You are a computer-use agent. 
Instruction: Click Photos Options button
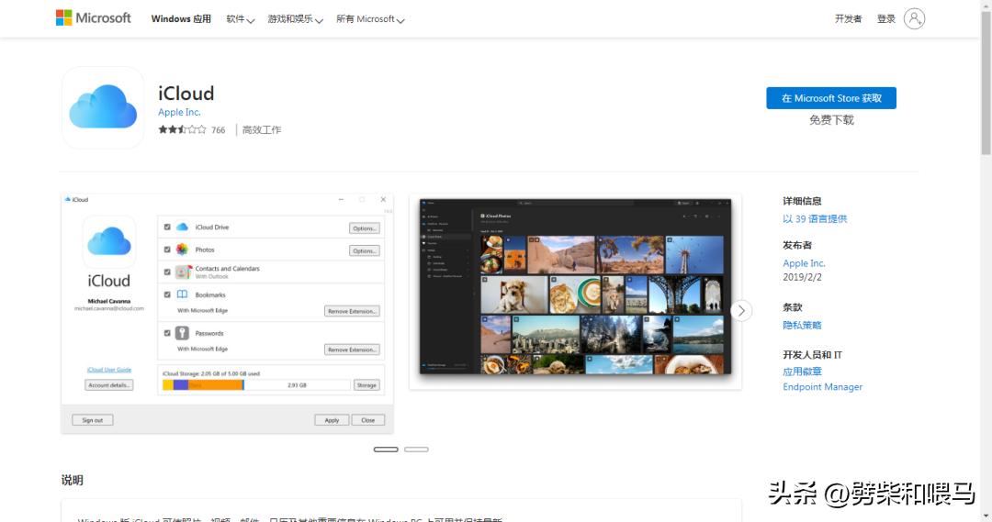[x=365, y=250]
